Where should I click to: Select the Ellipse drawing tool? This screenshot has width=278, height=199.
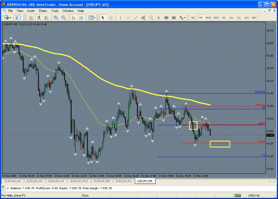(166, 17)
